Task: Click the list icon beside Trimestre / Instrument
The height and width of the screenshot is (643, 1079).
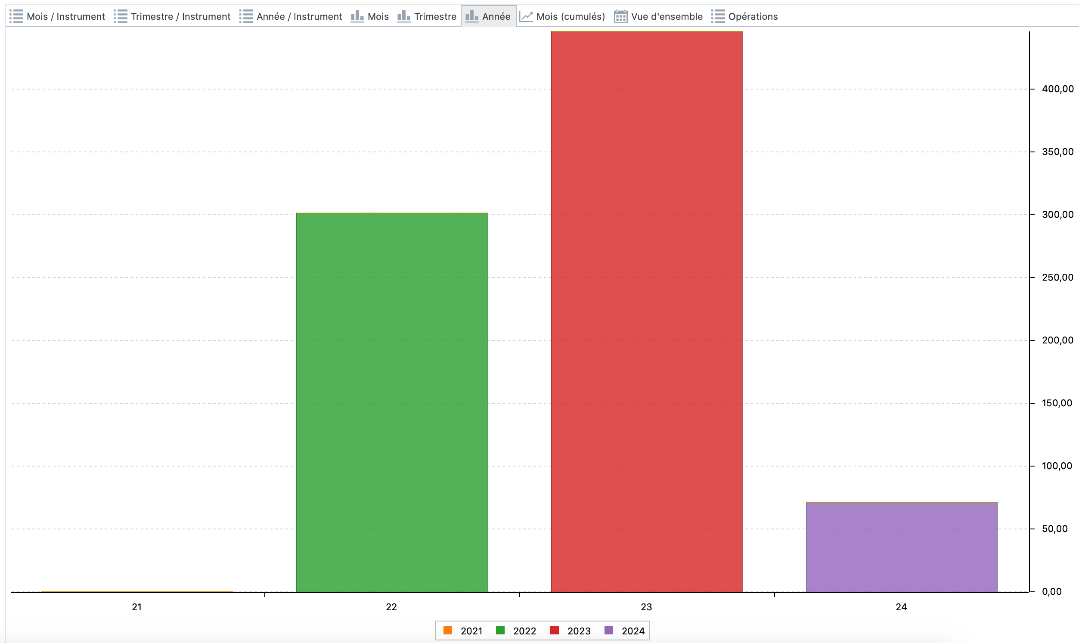Action: click(x=121, y=16)
